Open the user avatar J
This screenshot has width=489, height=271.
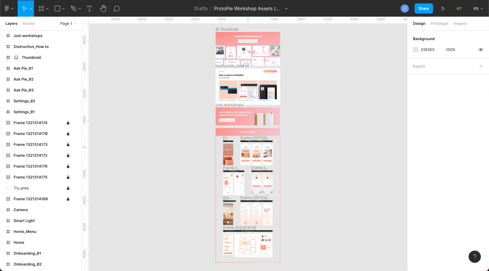(404, 9)
